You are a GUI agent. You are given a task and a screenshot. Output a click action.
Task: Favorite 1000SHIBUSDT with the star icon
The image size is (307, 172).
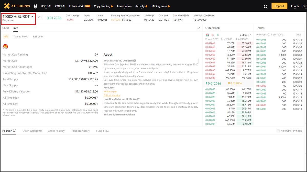coord(40,18)
